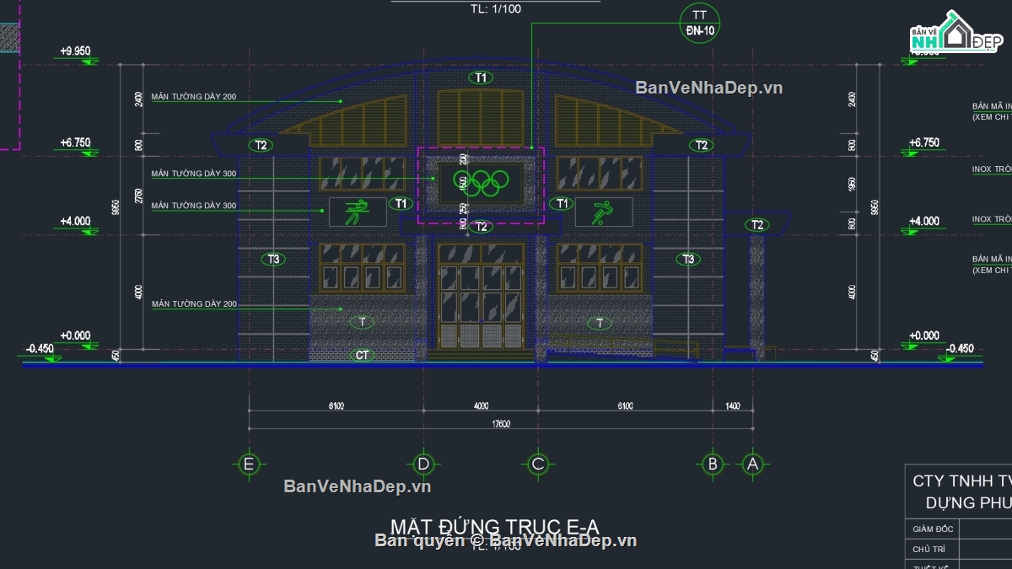The height and width of the screenshot is (569, 1012).
Task: Click the +9.950 elevation marker on left
Action: [x=76, y=51]
